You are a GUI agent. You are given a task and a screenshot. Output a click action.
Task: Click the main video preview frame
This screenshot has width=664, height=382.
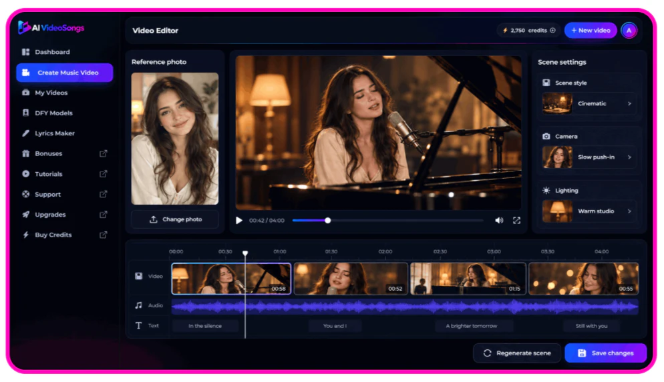379,133
